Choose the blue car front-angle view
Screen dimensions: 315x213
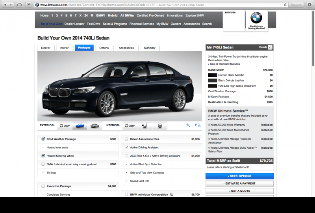80,125
